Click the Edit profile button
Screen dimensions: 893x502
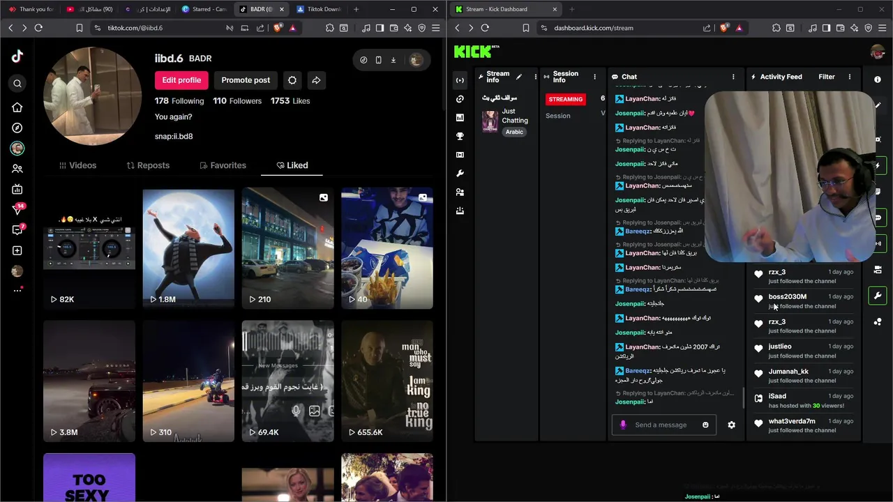tap(181, 80)
